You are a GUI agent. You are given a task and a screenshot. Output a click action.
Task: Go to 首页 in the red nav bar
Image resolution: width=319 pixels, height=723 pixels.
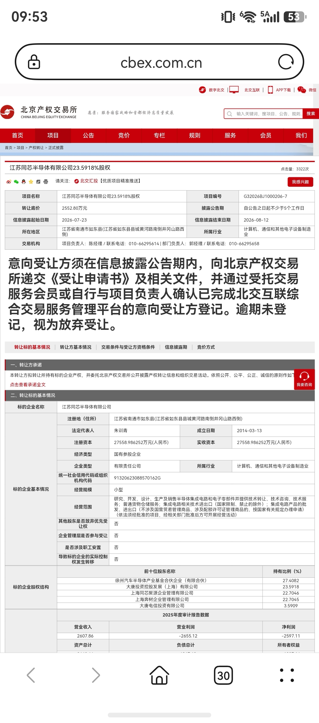click(x=17, y=135)
